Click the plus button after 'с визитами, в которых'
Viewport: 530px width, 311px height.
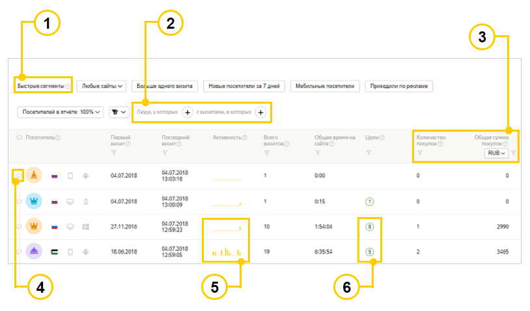click(260, 112)
